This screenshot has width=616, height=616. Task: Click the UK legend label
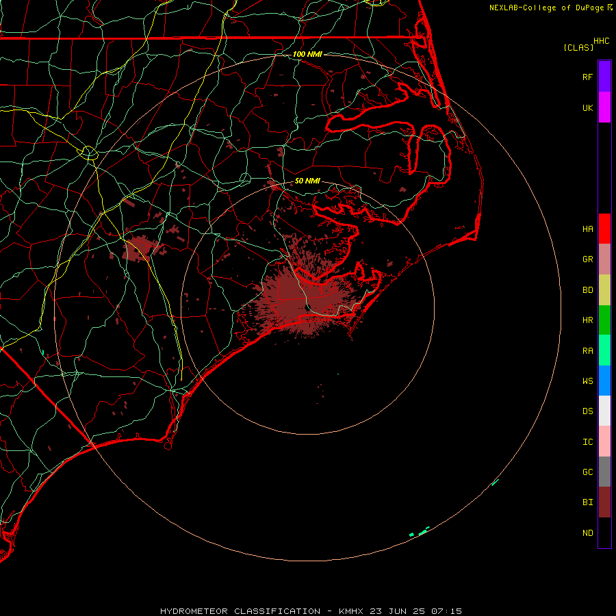click(587, 107)
